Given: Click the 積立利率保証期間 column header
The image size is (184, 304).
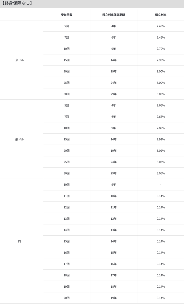Looking at the screenshot, I should 113,15.
